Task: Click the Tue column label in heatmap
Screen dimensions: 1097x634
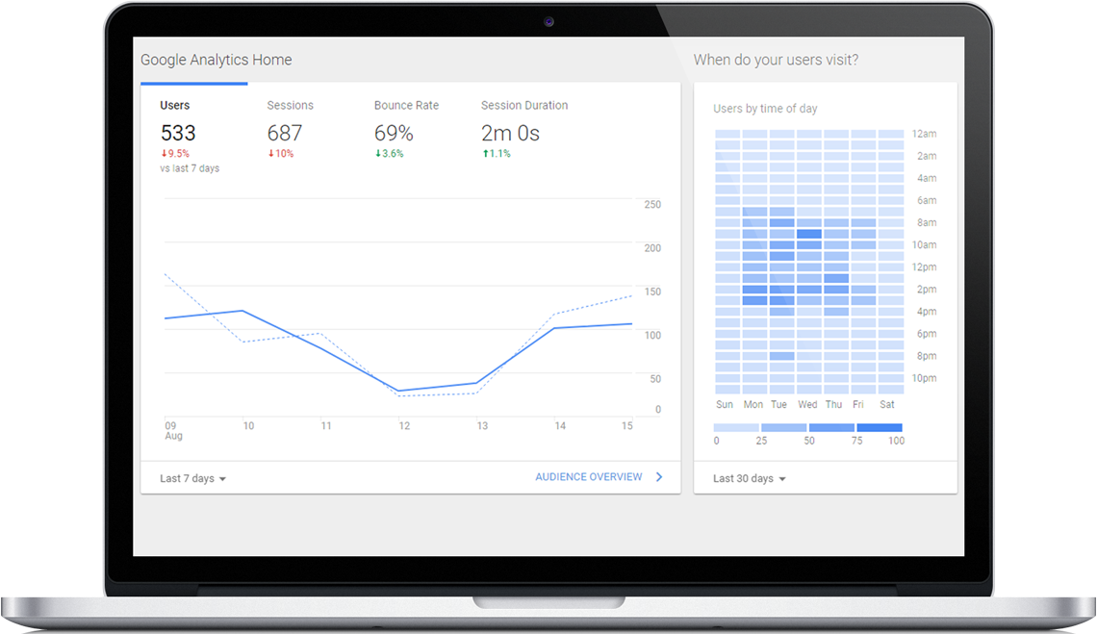Action: 778,404
